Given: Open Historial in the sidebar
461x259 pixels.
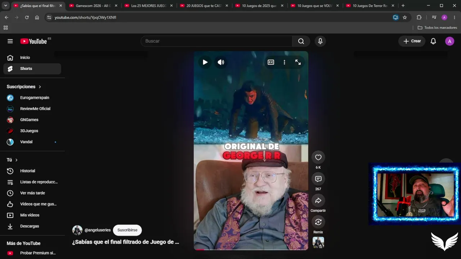Looking at the screenshot, I should pyautogui.click(x=32, y=171).
